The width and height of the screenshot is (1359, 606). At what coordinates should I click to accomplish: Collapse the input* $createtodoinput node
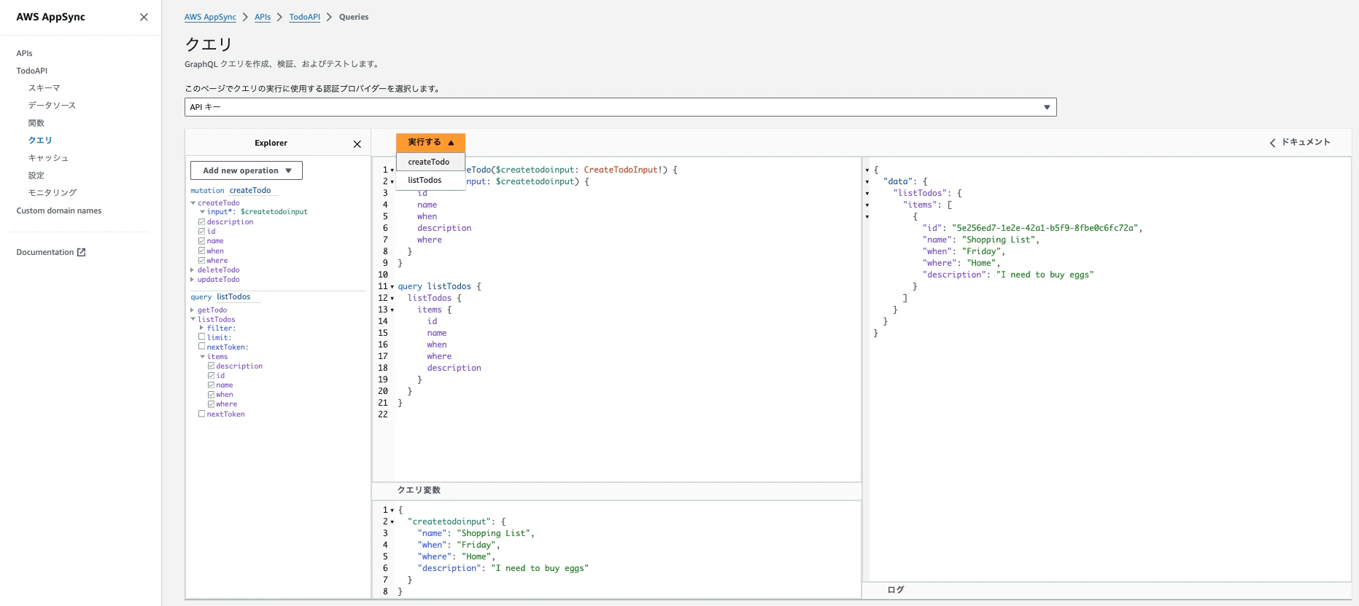[x=202, y=212]
